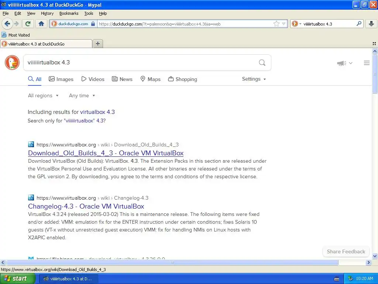Viewport: 378px width, 284px height.
Task: Open the downloads arrow icon
Action: pyautogui.click(x=371, y=24)
